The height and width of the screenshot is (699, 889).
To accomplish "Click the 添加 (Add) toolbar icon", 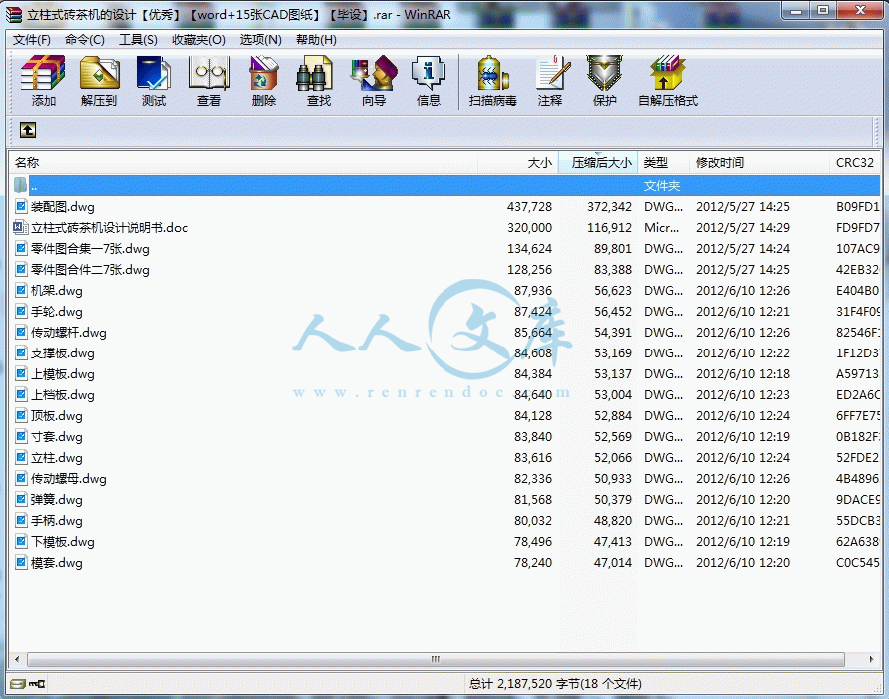I will coord(43,73).
